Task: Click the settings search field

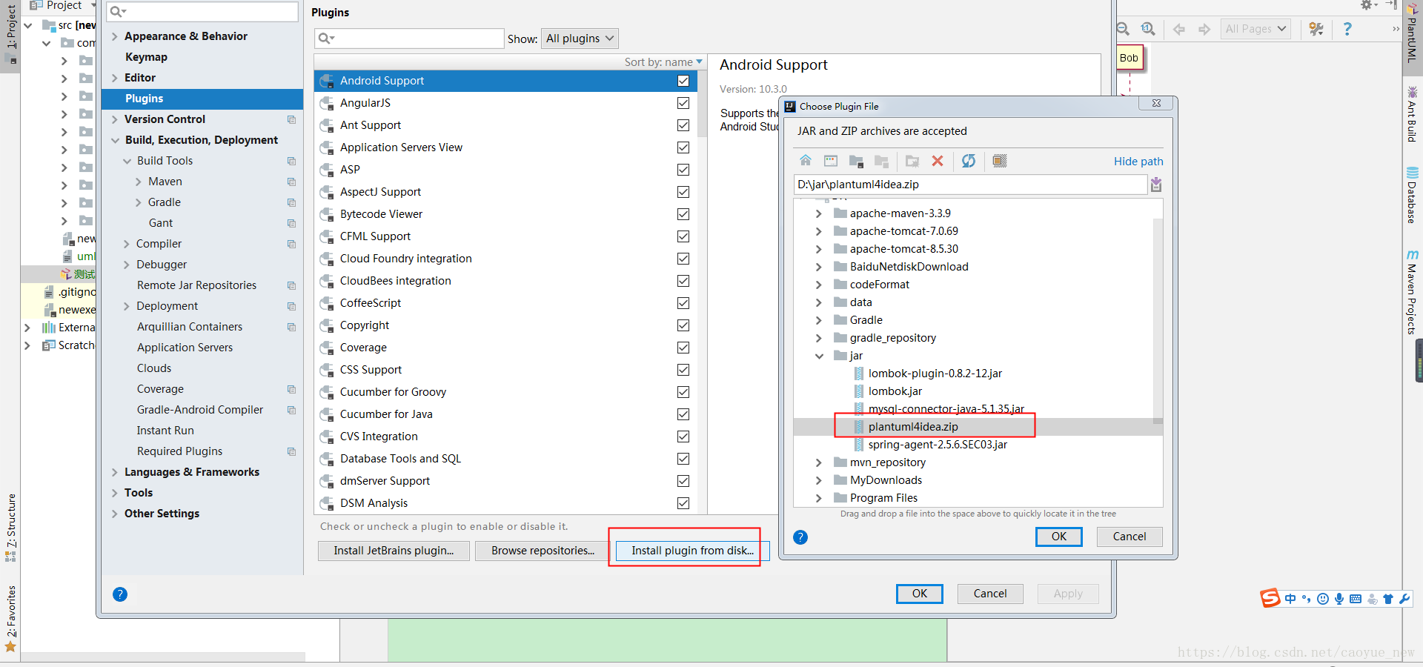Action: [202, 12]
